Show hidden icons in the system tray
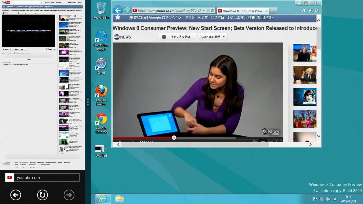363x204 pixels. (x=309, y=199)
